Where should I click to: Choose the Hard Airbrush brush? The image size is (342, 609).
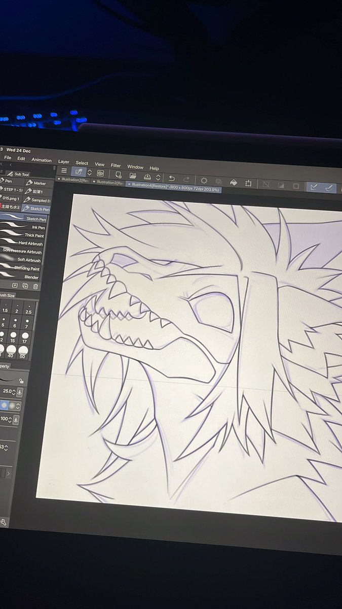(x=22, y=243)
